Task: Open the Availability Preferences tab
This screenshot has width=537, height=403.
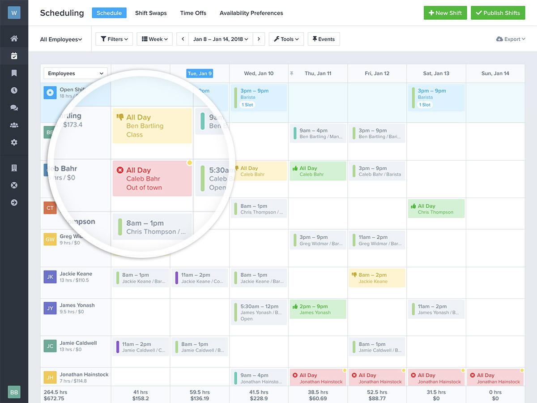Action: coord(251,13)
